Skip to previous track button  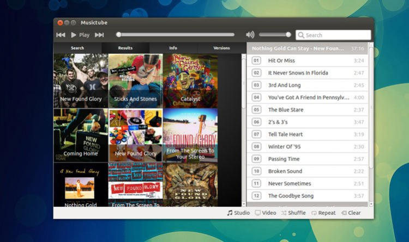click(x=61, y=35)
